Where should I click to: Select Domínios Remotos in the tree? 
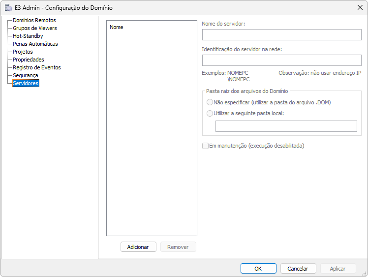coord(34,20)
